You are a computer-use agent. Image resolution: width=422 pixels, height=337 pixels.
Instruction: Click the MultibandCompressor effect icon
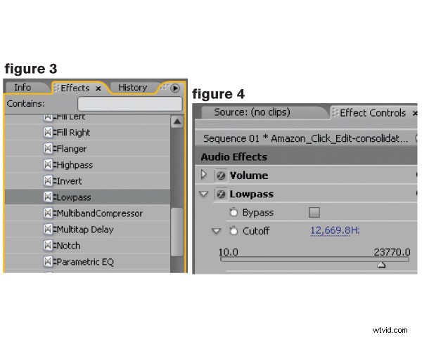click(x=48, y=213)
